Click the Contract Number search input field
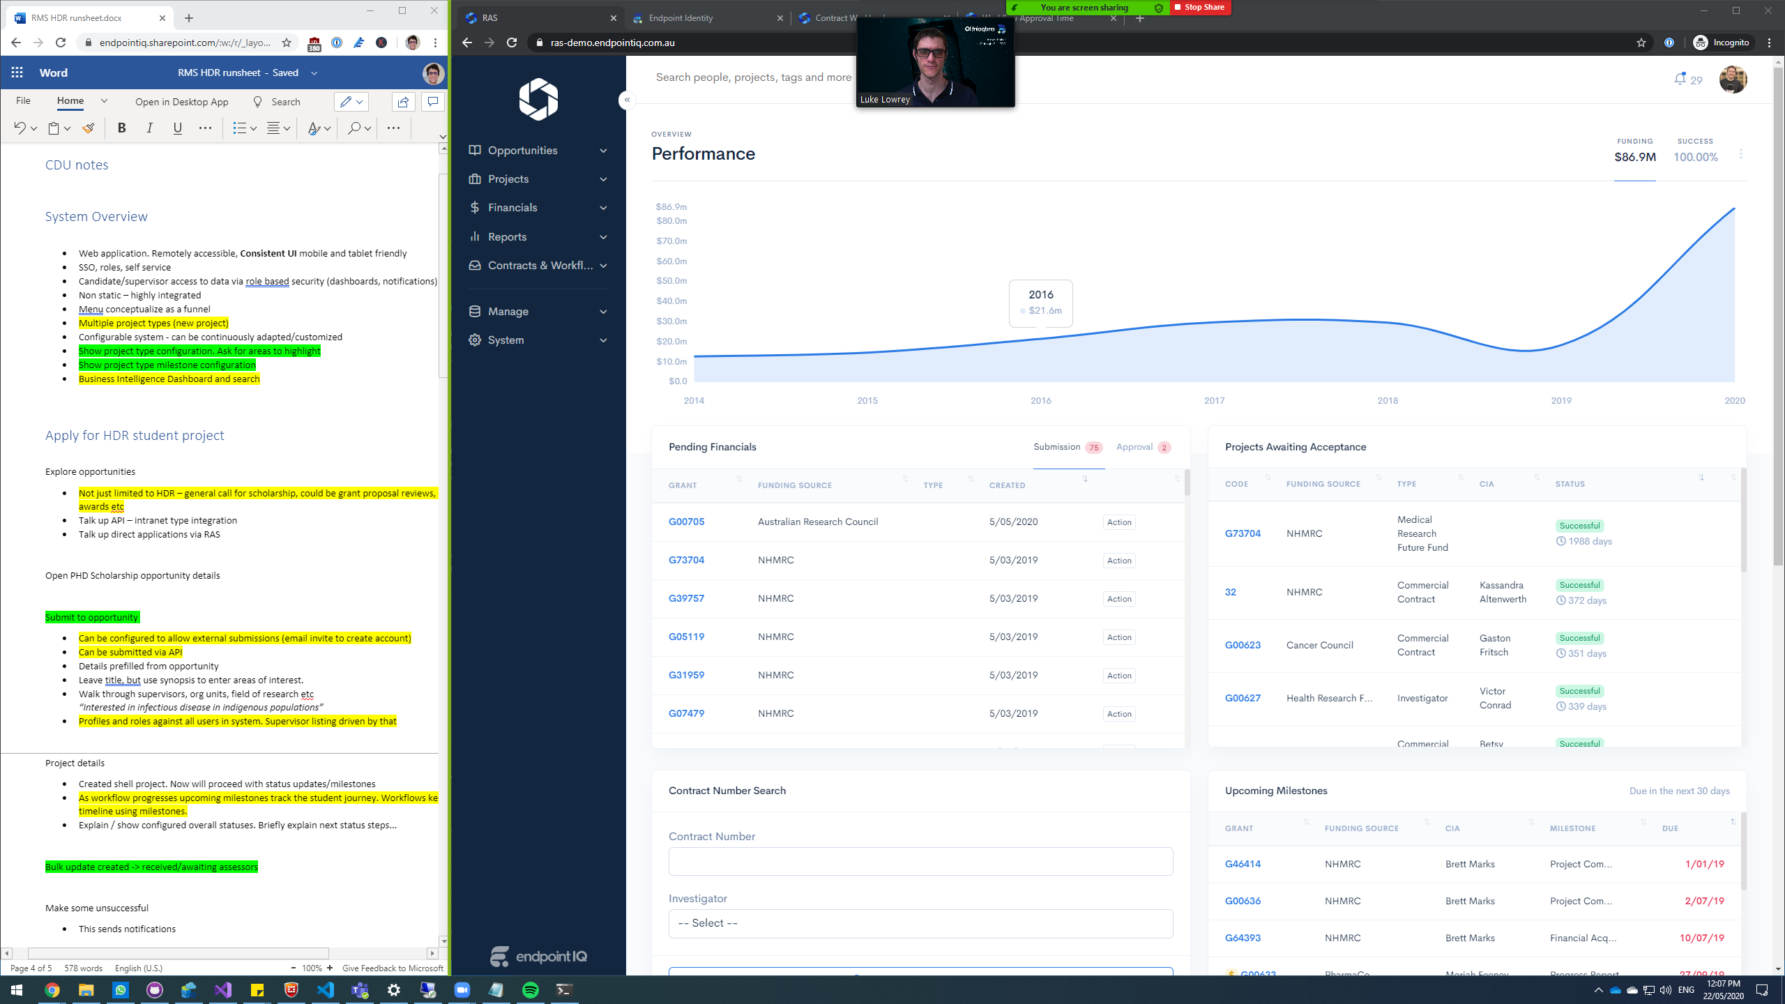Viewport: 1785px width, 1004px height. (920, 862)
